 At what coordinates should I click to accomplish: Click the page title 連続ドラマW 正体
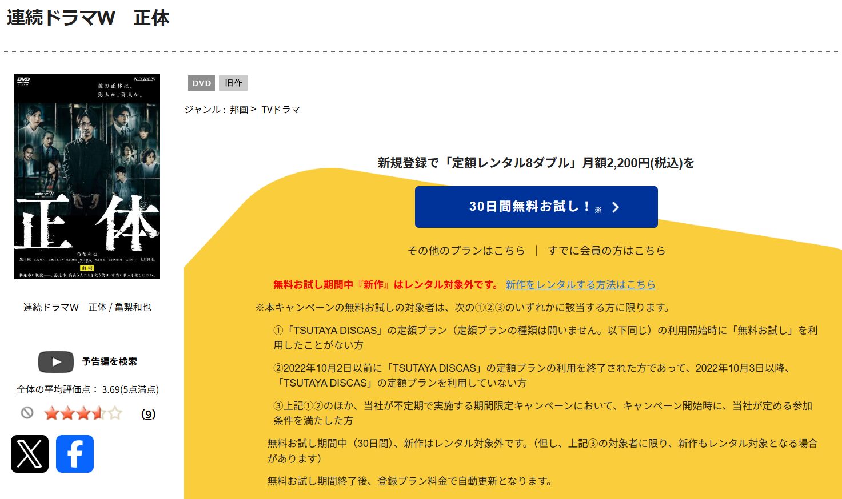coord(88,18)
